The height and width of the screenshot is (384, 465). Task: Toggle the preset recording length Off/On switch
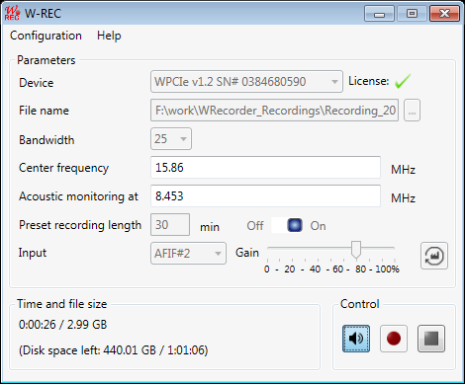pos(287,225)
